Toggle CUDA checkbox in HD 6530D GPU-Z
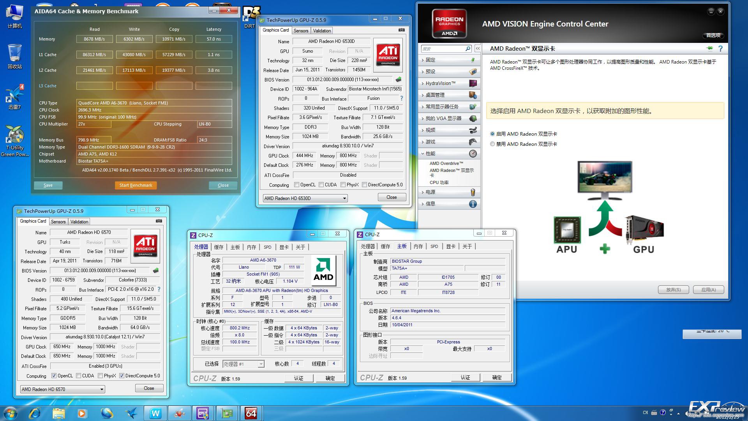The width and height of the screenshot is (748, 421). pos(321,185)
